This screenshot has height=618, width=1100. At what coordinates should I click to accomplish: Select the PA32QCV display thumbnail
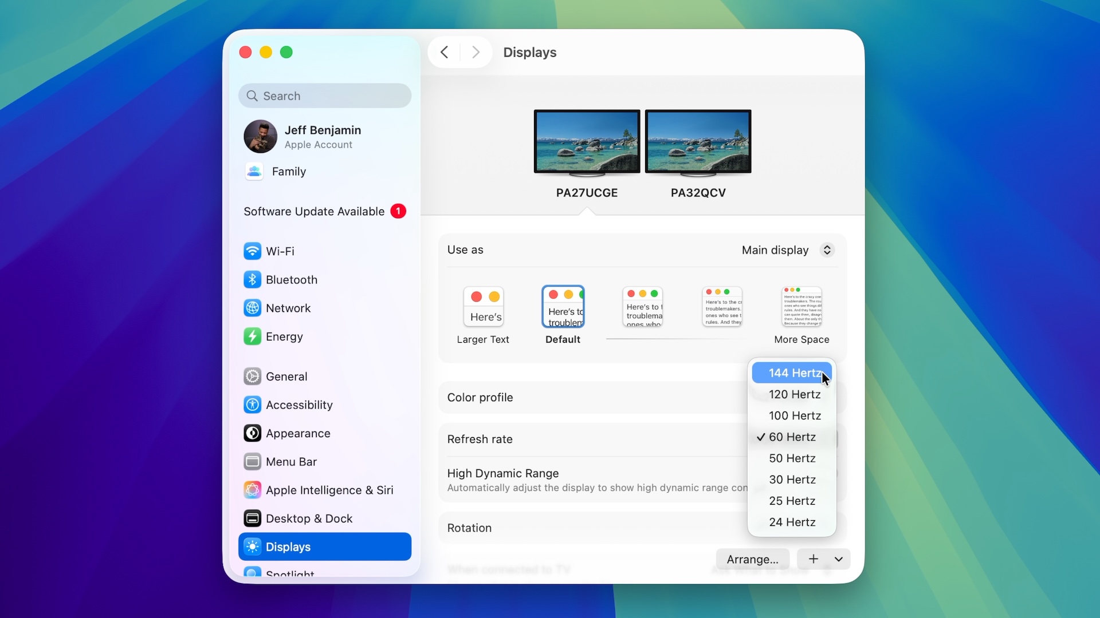click(x=698, y=142)
